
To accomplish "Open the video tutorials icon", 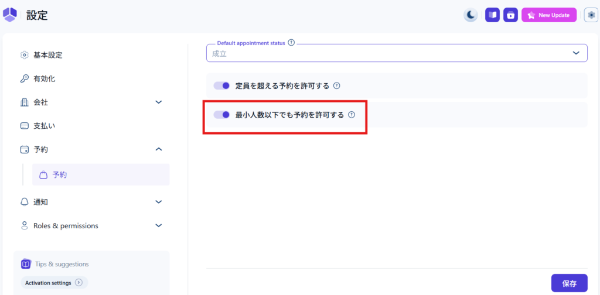I will [510, 15].
